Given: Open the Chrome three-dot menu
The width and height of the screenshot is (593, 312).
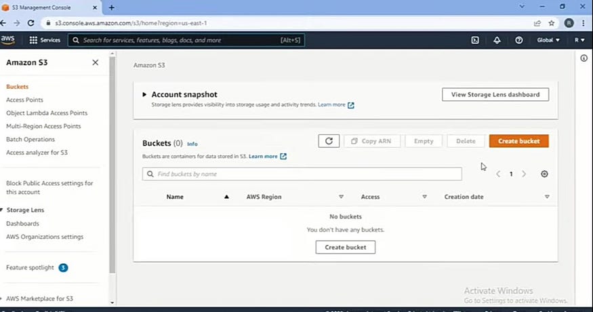Looking at the screenshot, I should (x=583, y=23).
